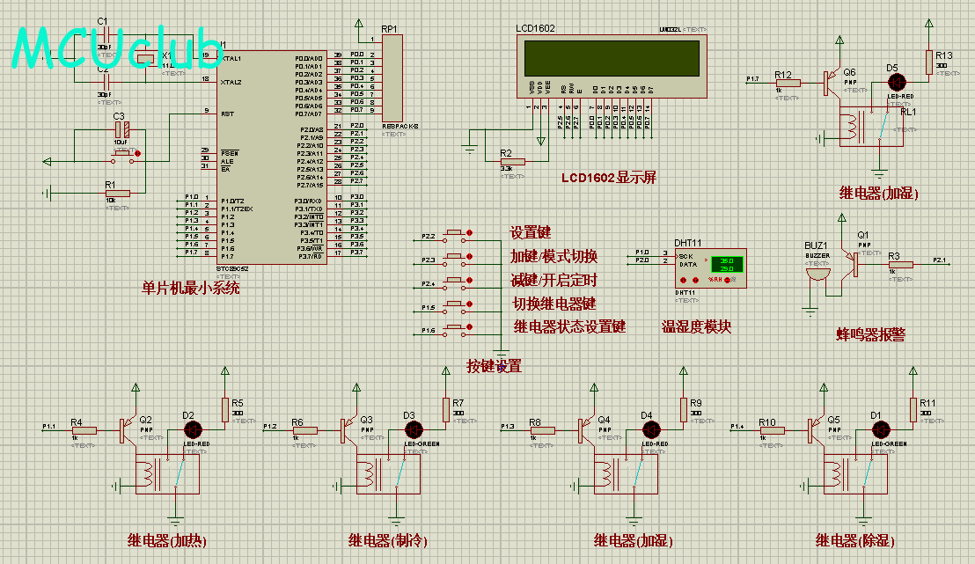Image resolution: width=975 pixels, height=564 pixels.
Task: Click the BUZ1 buzzer symbol
Action: click(817, 272)
